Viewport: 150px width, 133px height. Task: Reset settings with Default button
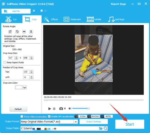tap(18, 109)
